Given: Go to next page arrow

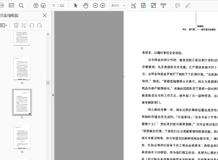Looking at the screenshot, I should 43,5.
